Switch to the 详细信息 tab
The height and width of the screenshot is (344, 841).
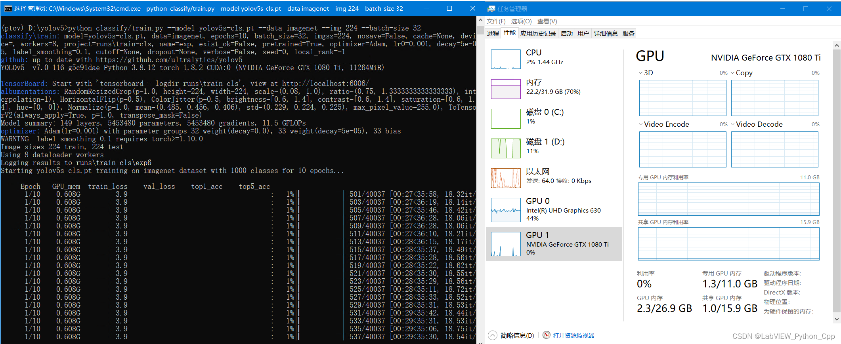pyautogui.click(x=606, y=34)
